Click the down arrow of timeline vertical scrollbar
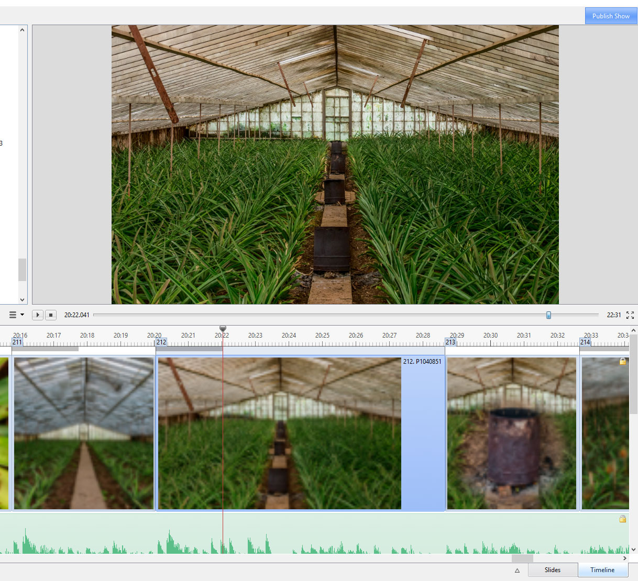The width and height of the screenshot is (638, 581). coord(633,550)
